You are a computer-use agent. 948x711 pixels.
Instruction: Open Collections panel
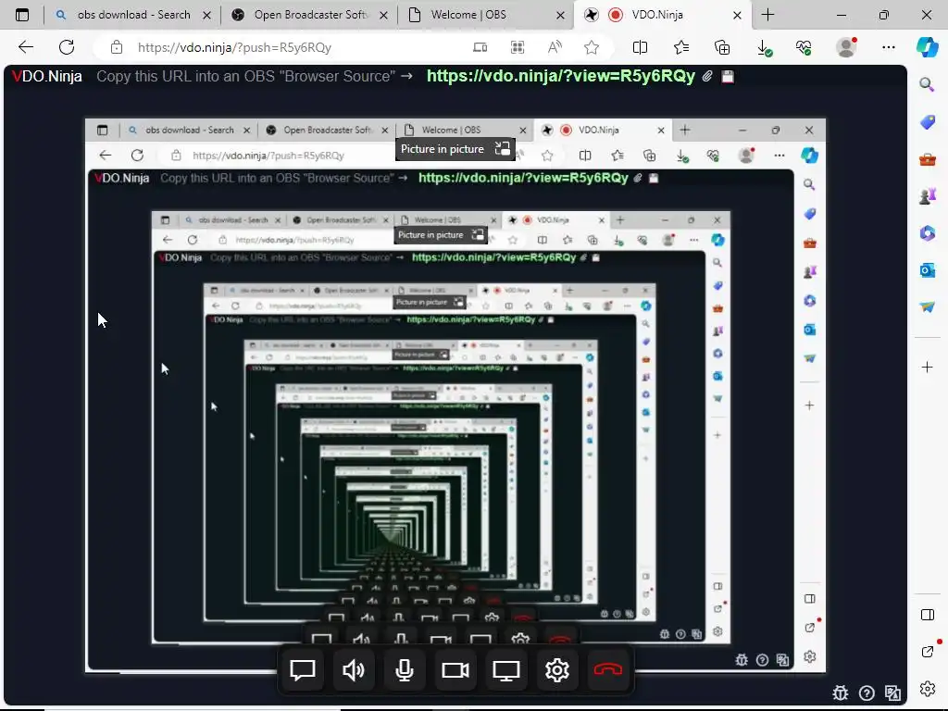pyautogui.click(x=722, y=47)
